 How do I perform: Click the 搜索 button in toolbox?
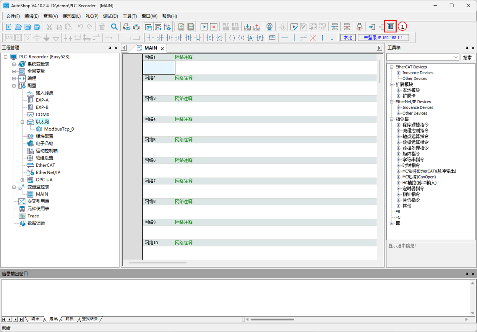click(x=467, y=57)
